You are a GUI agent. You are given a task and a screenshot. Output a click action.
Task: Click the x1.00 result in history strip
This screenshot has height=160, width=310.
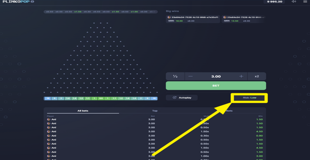tap(134, 12)
